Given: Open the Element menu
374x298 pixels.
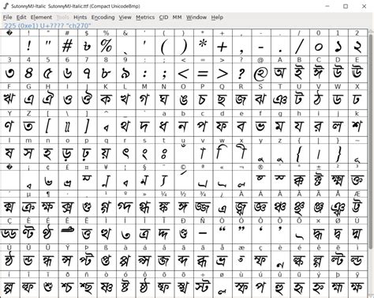Looking at the screenshot, I should click(x=41, y=17).
